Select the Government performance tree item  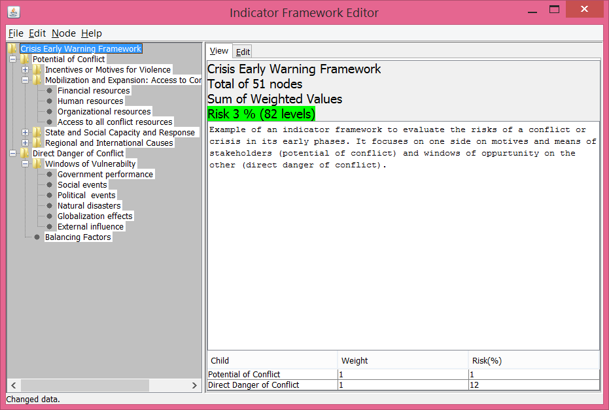click(x=105, y=175)
